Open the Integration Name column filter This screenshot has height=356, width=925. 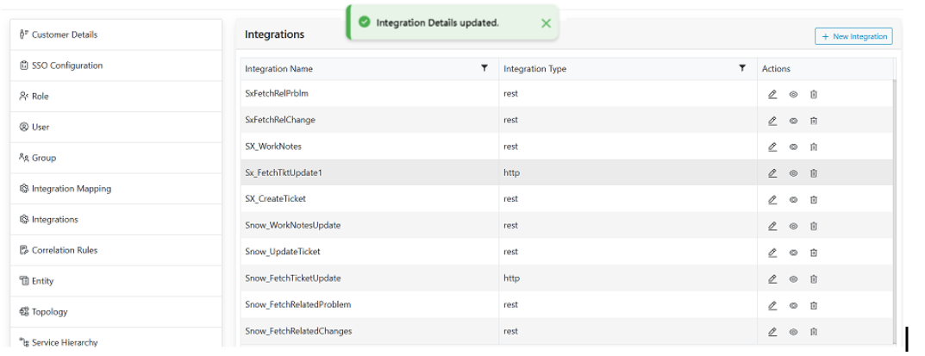click(484, 68)
